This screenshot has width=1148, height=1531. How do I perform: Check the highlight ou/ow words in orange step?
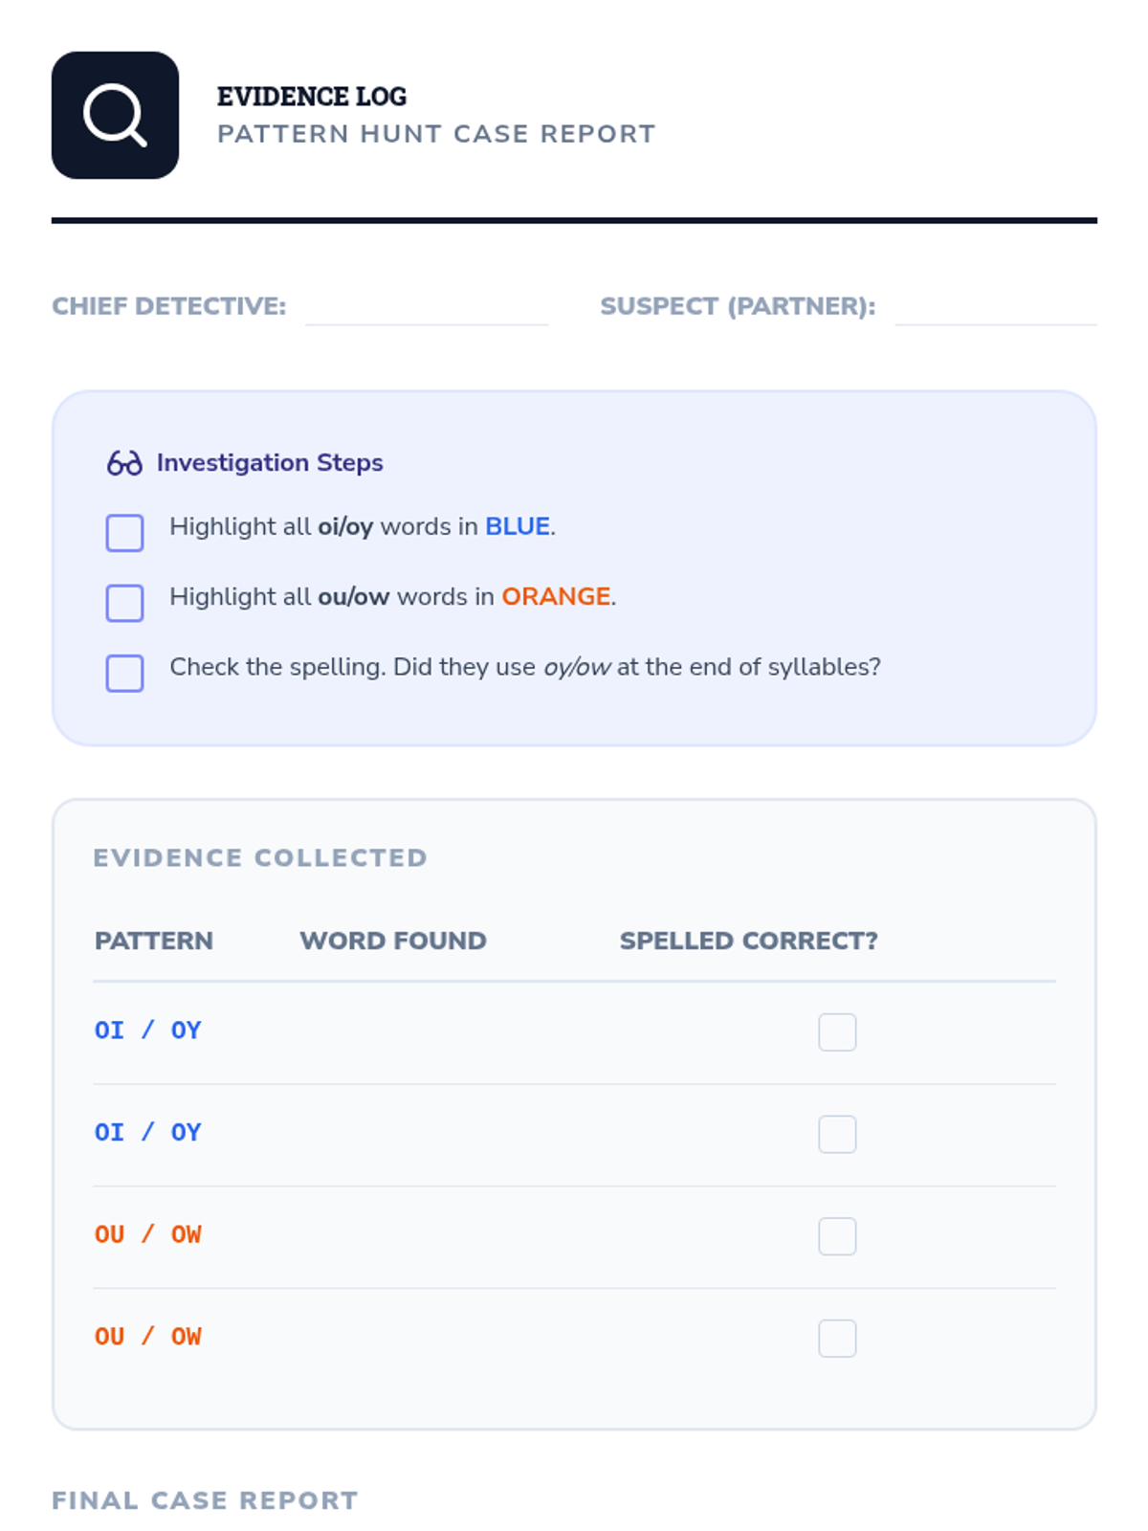click(124, 603)
